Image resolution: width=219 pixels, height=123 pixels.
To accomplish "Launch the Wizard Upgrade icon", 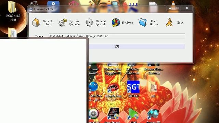I will click(89, 23).
